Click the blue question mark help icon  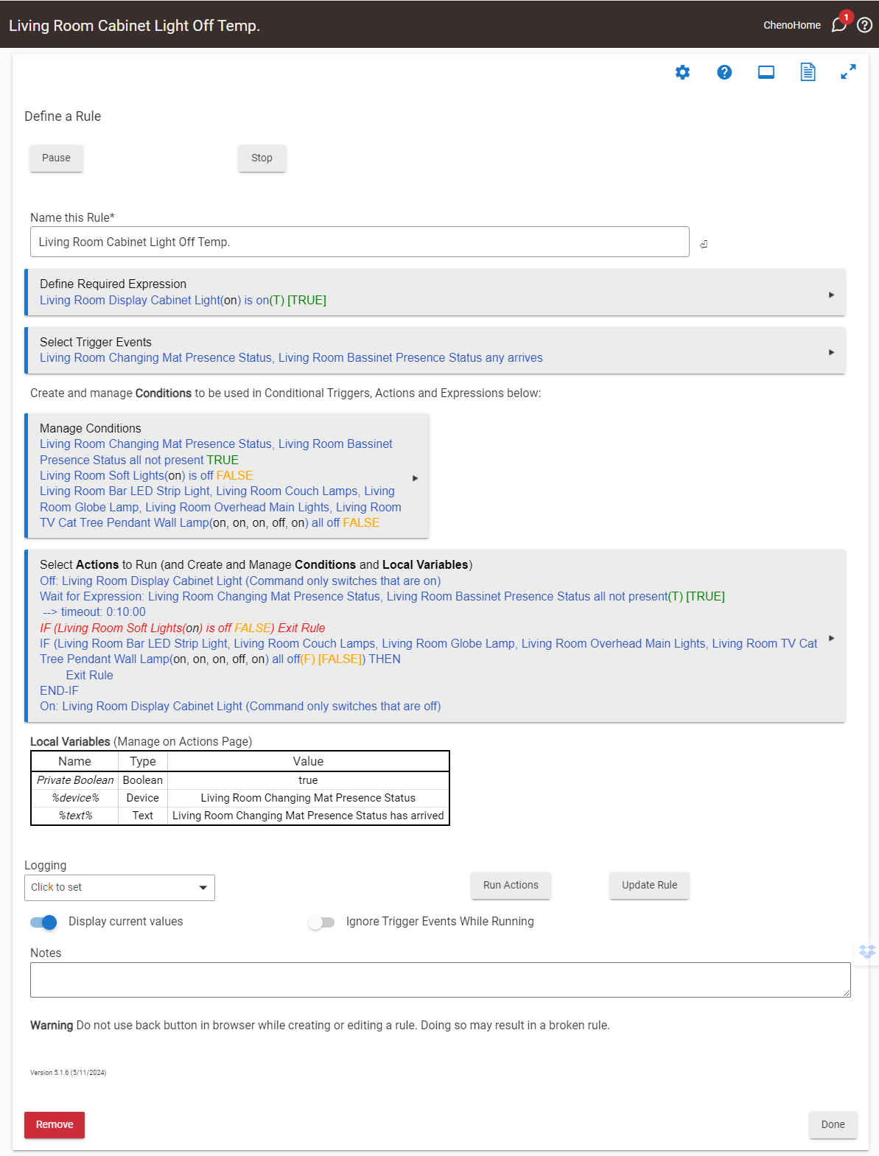(724, 72)
